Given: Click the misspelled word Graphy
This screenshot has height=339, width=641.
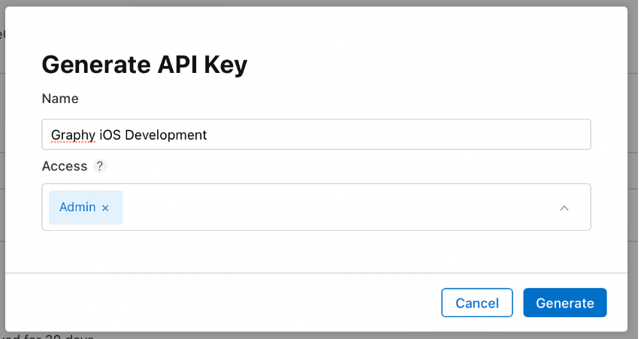Looking at the screenshot, I should click(x=73, y=135).
